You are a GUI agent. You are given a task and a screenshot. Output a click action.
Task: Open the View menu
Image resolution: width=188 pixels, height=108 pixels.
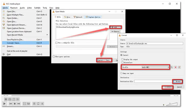(x=51, y=8)
